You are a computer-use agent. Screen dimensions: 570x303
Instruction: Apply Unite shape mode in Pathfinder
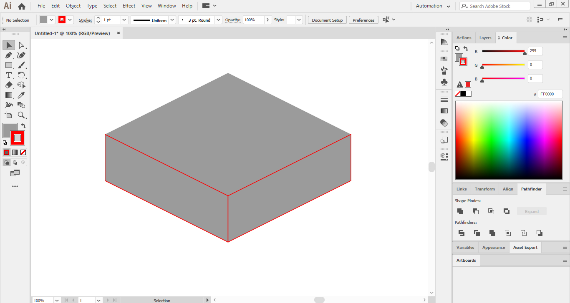460,211
